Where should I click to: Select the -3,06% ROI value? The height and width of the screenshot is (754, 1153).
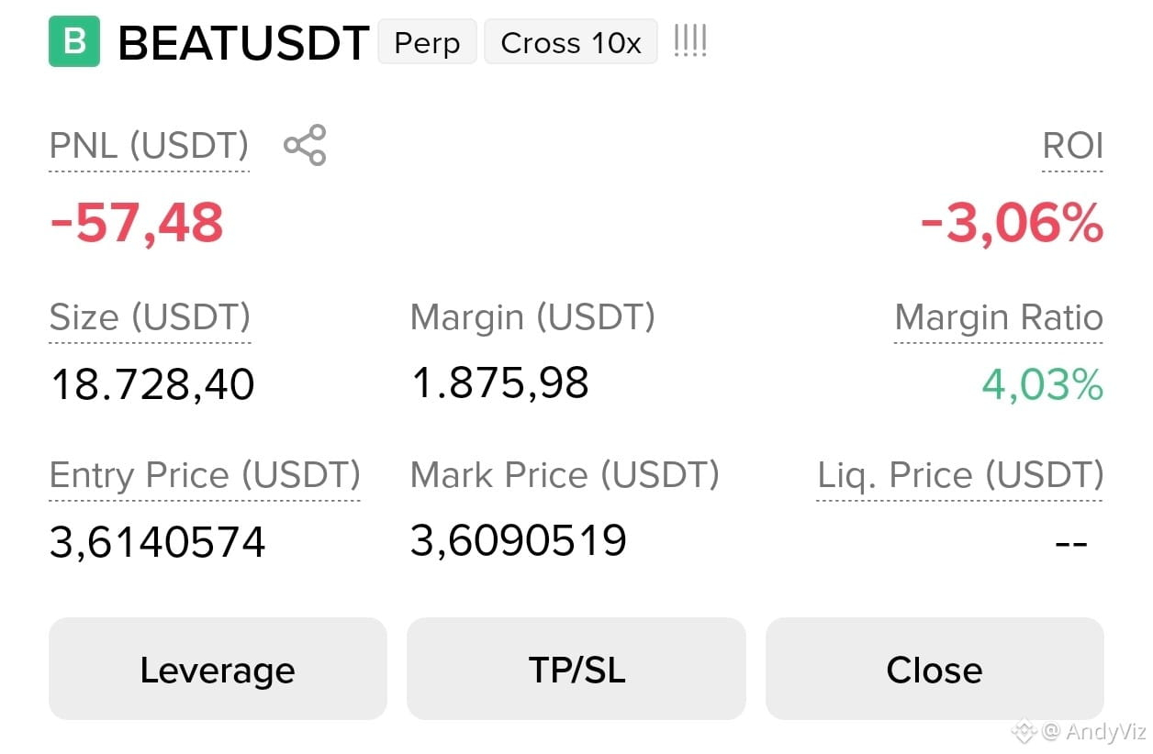1012,223
